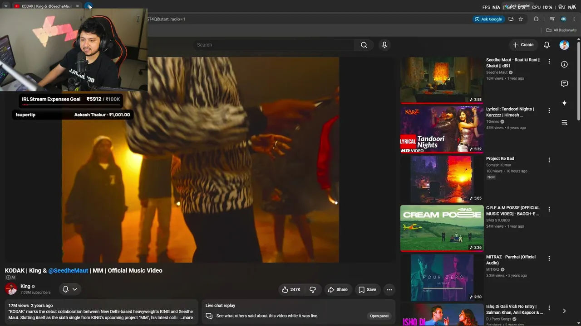Open the Chrome profile avatar
Screen dimensions: 581x326
tap(563, 19)
